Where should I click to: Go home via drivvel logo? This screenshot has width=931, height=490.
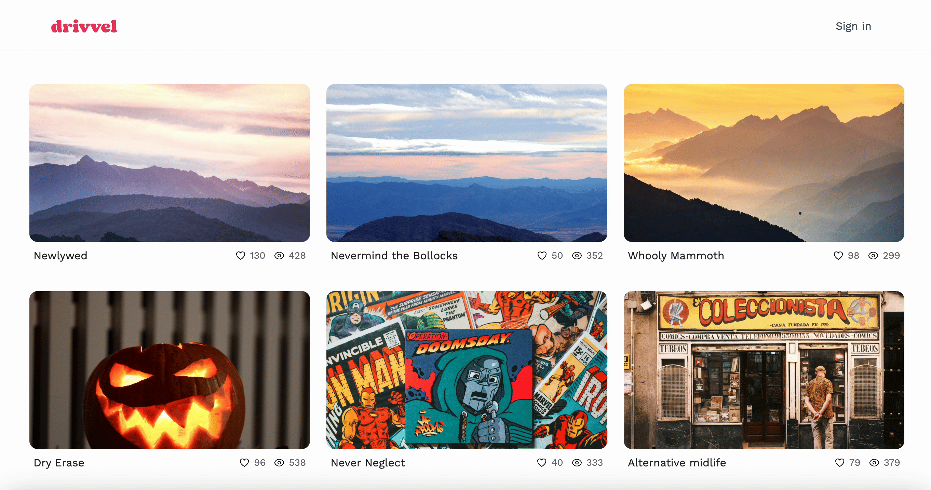click(84, 26)
